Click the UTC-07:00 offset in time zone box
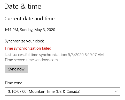Viewport: 125px width, 100px height. pos(18,92)
